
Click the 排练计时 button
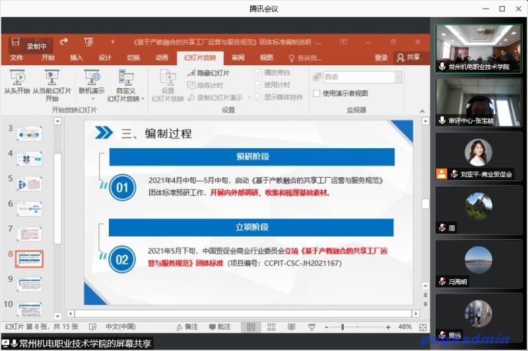point(205,86)
